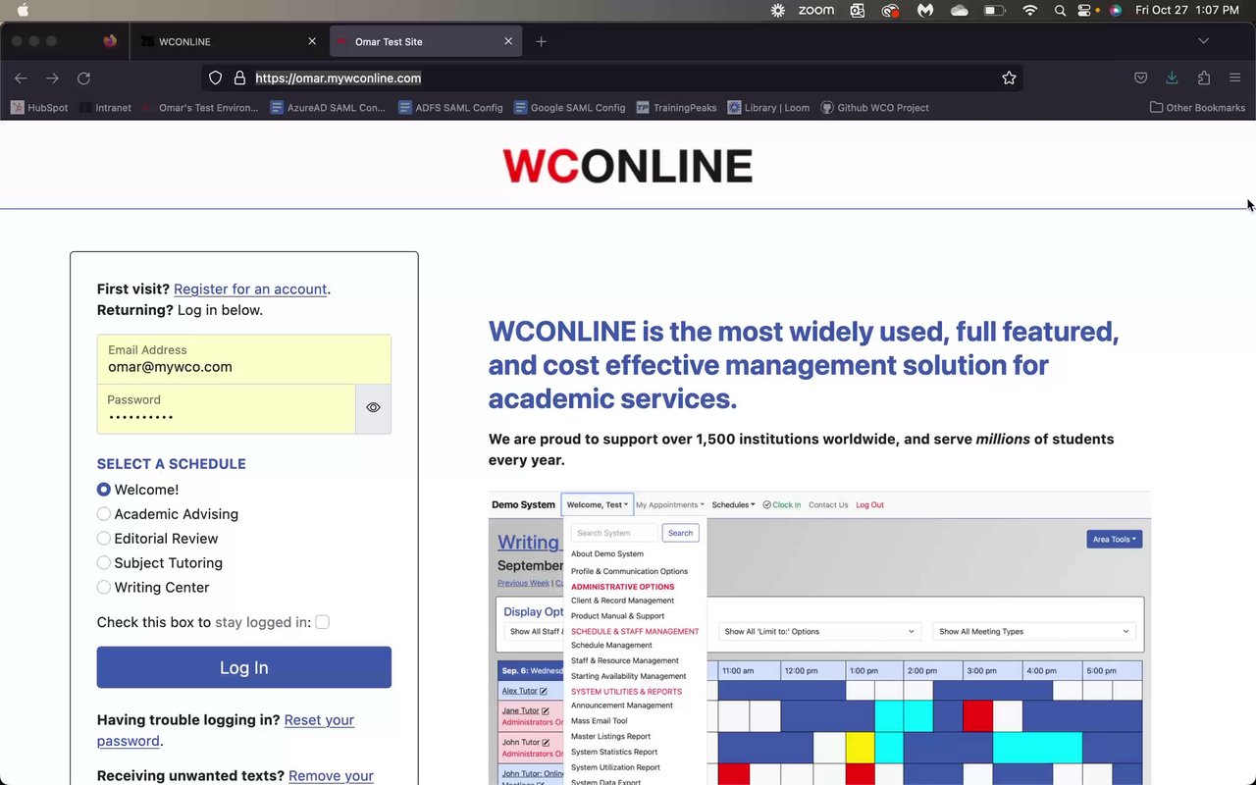Open the Google SAML Config bookmark

tap(569, 108)
